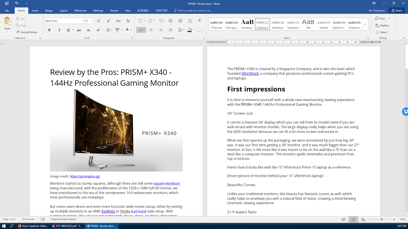Screen dimensions: 408x229
Task: Apply subscript formatting
Action: [88, 30]
